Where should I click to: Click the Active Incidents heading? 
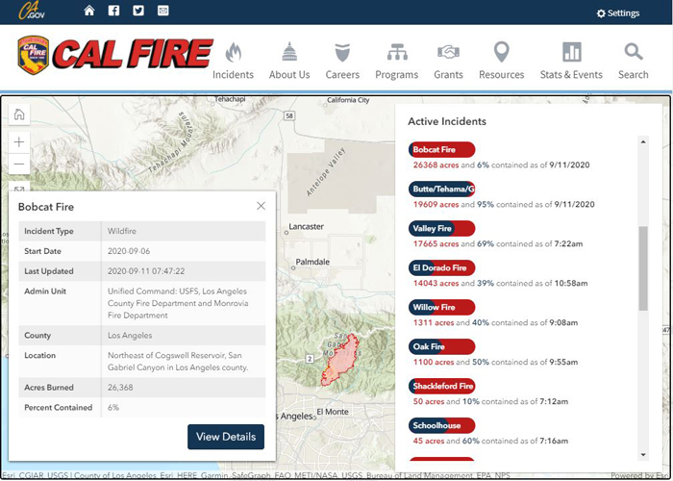pos(447,121)
